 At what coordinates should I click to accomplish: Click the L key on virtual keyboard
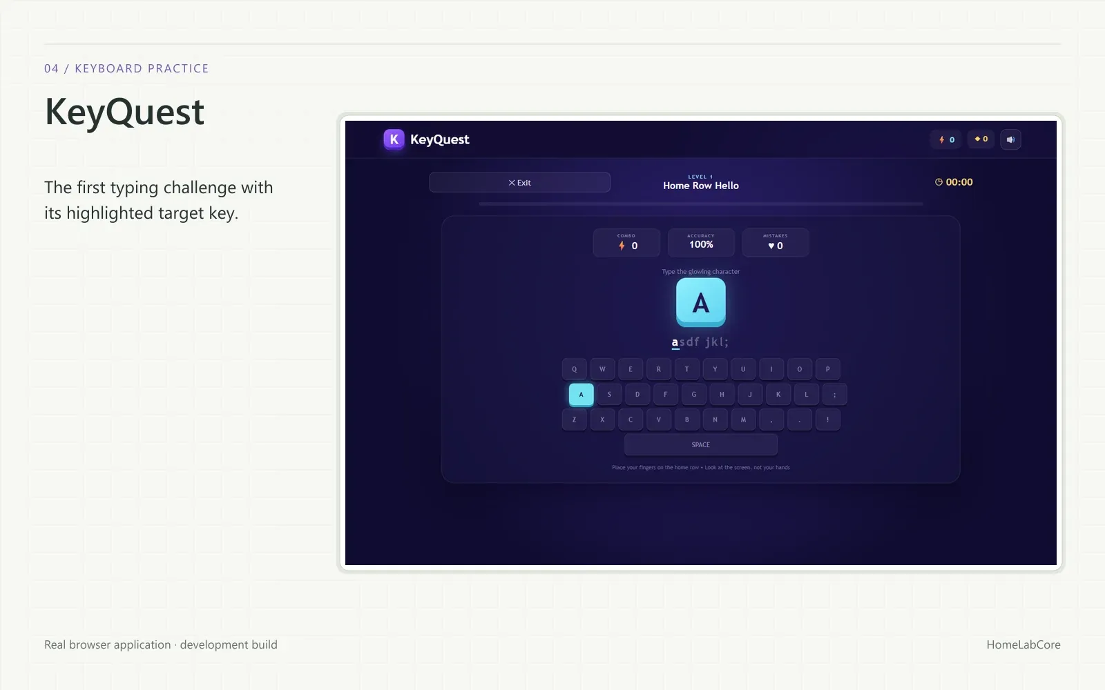pyautogui.click(x=806, y=395)
